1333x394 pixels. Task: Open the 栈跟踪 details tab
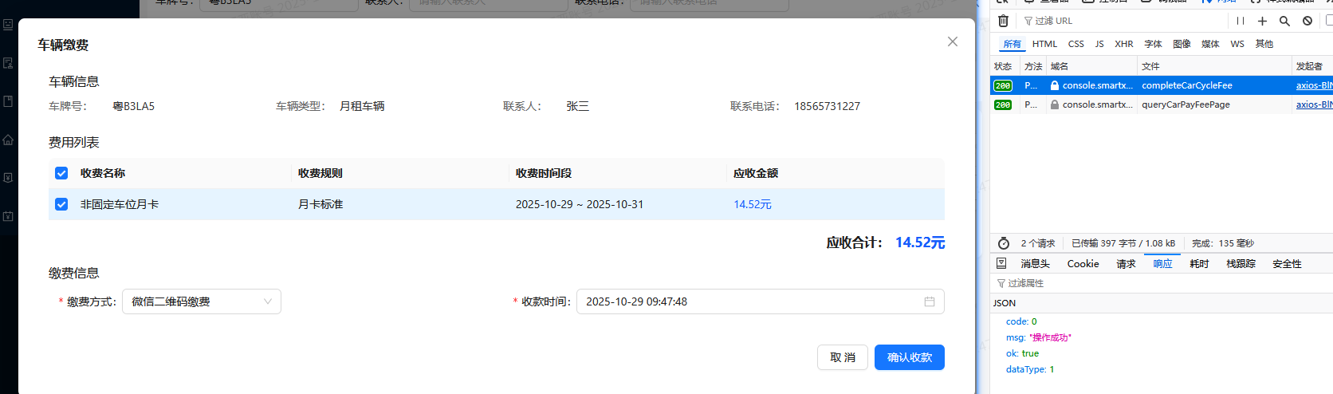(x=1241, y=264)
